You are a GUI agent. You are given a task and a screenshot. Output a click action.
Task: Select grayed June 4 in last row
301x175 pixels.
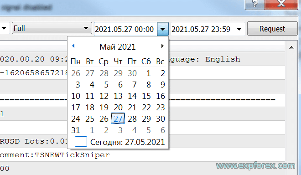[x=135, y=130]
